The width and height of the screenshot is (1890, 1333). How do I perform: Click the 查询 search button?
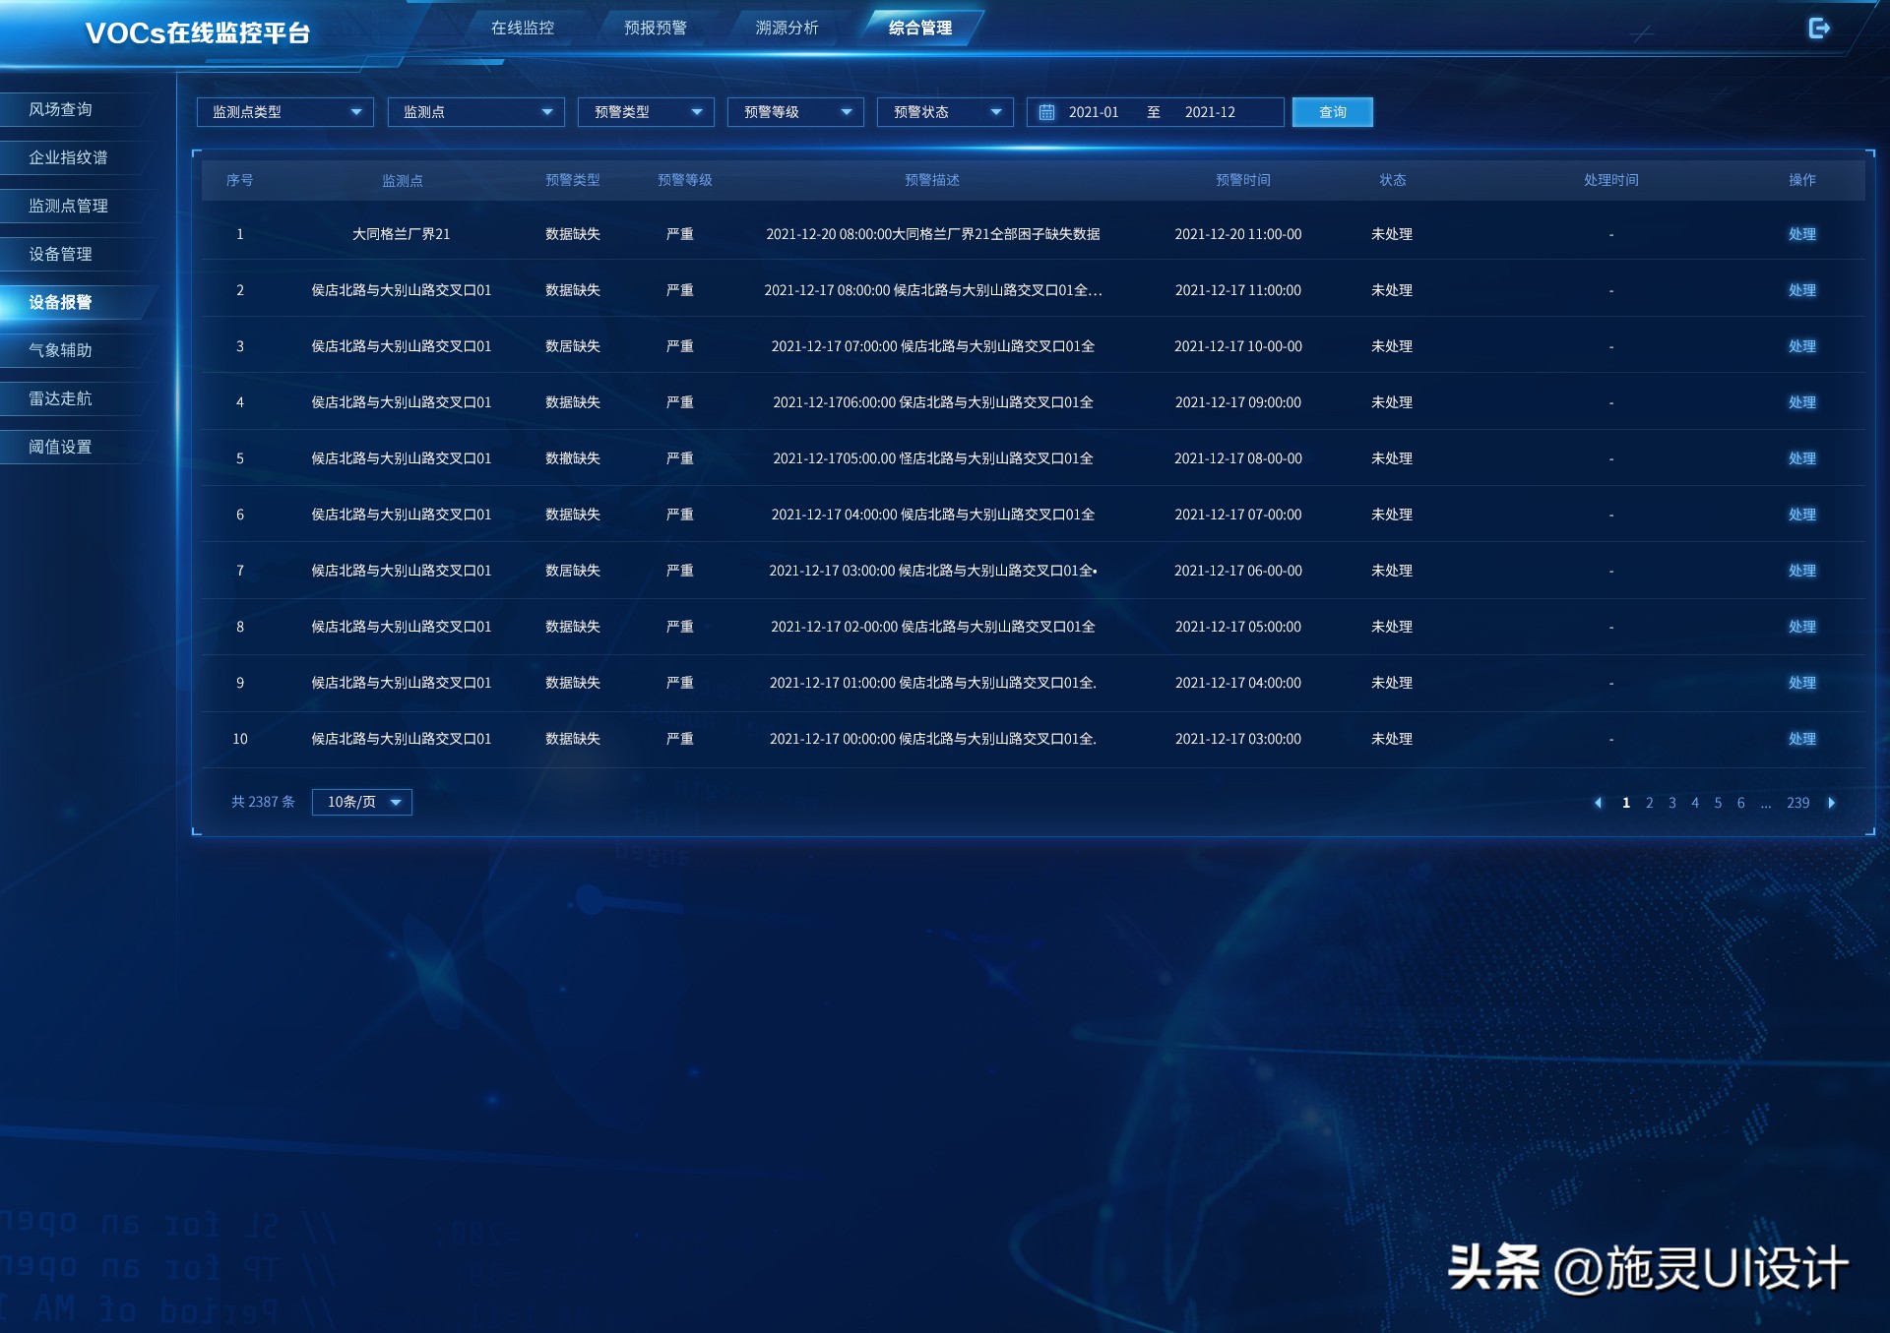[1332, 112]
